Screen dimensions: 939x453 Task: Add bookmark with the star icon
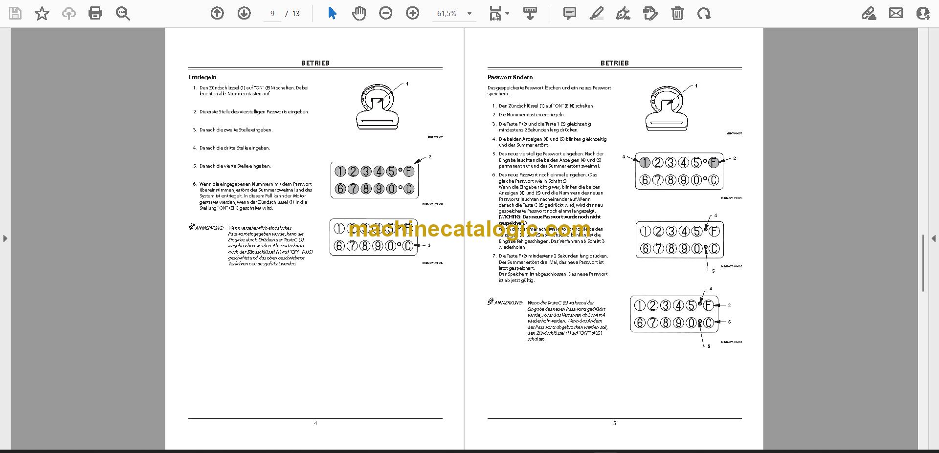42,13
